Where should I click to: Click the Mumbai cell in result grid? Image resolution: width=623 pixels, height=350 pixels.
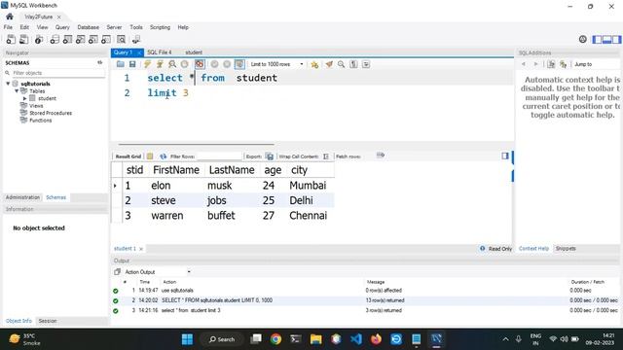tap(308, 186)
